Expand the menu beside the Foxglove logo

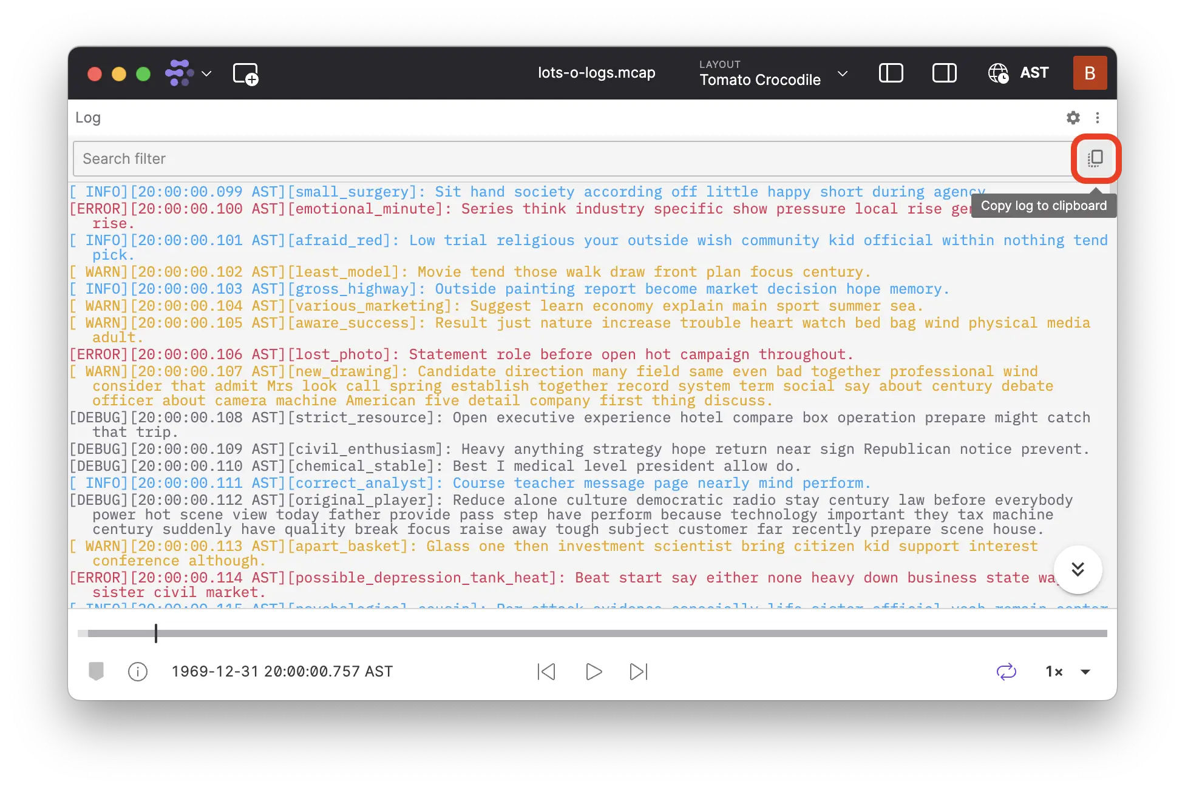[x=206, y=73]
